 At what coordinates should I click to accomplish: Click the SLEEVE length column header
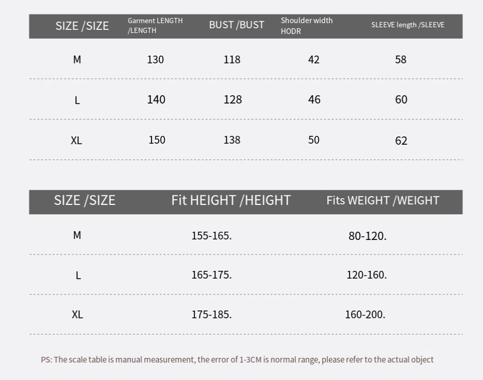408,25
